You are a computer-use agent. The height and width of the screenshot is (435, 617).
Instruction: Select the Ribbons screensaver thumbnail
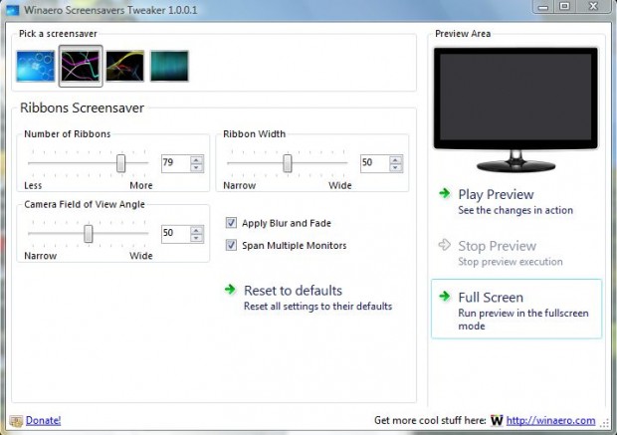(79, 66)
